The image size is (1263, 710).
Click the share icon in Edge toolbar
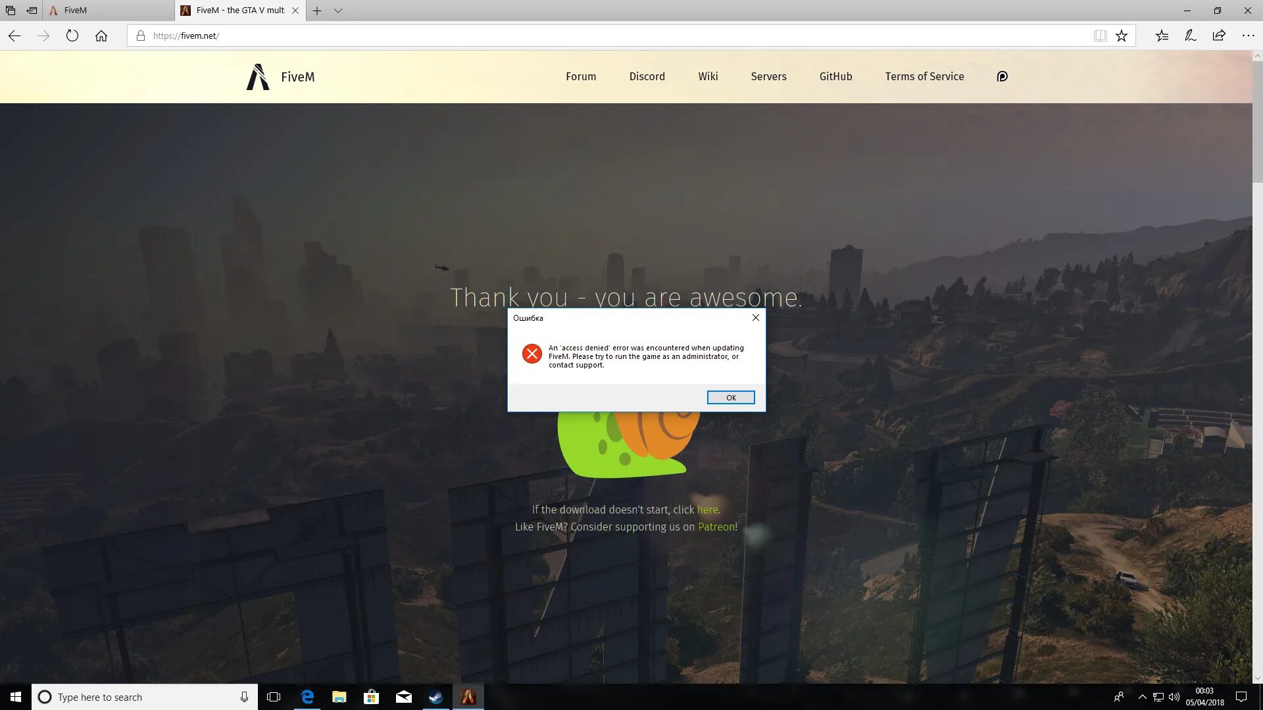tap(1220, 35)
